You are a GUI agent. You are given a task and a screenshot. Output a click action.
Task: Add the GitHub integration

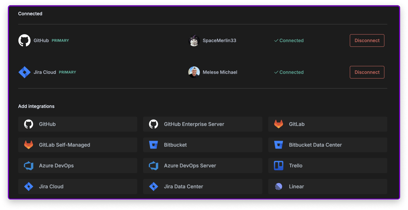pyautogui.click(x=78, y=124)
